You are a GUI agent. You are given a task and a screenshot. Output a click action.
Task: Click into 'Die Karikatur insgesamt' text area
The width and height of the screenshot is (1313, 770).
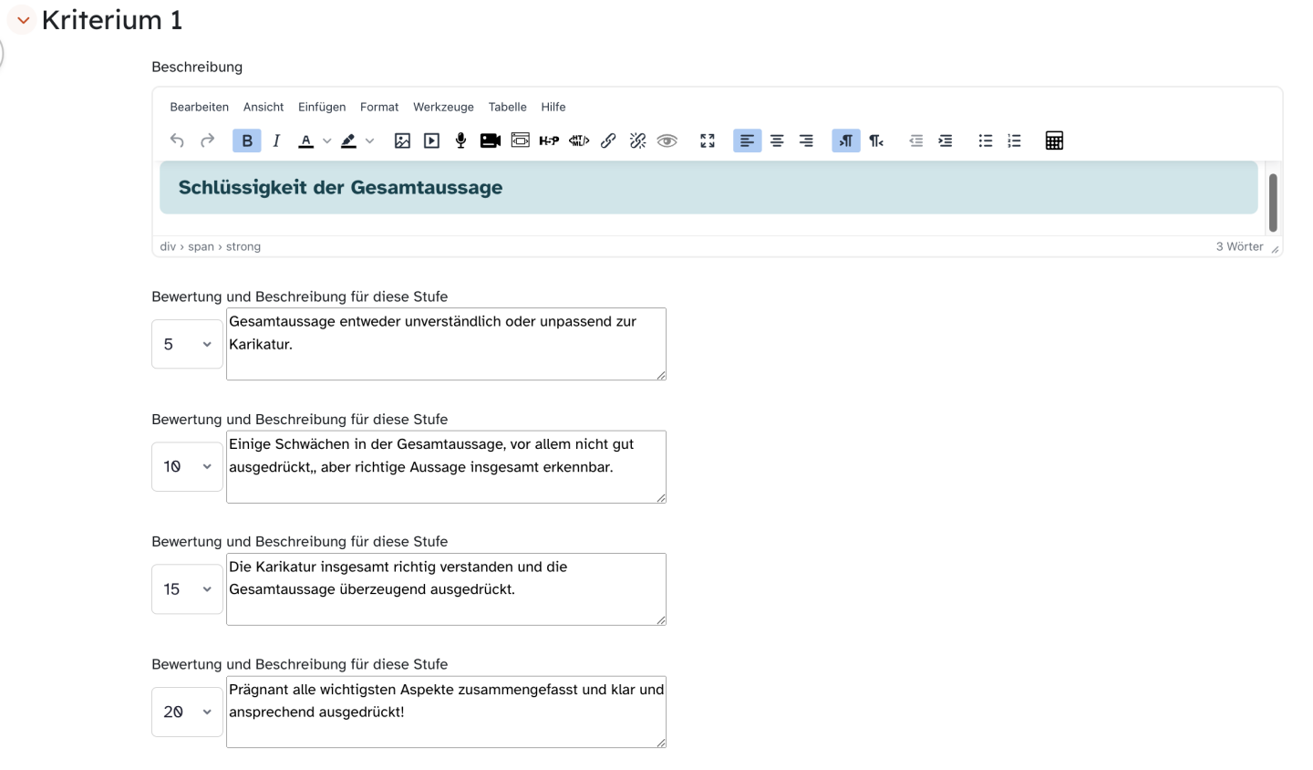pyautogui.click(x=446, y=589)
